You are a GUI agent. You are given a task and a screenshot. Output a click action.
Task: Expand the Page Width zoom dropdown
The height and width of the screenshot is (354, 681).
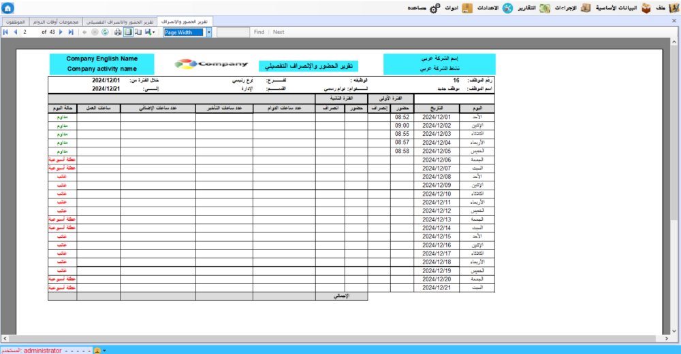click(209, 32)
